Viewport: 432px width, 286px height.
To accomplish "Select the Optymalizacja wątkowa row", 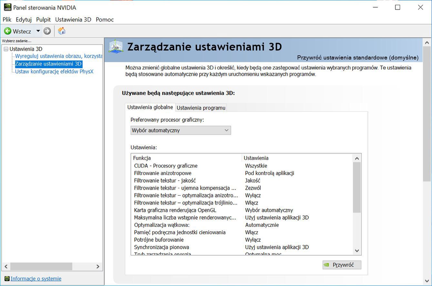I will (242, 225).
